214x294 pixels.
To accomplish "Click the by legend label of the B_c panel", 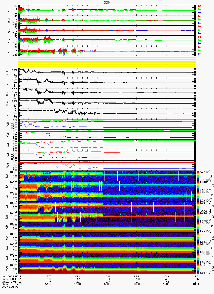I will pyautogui.click(x=200, y=30).
